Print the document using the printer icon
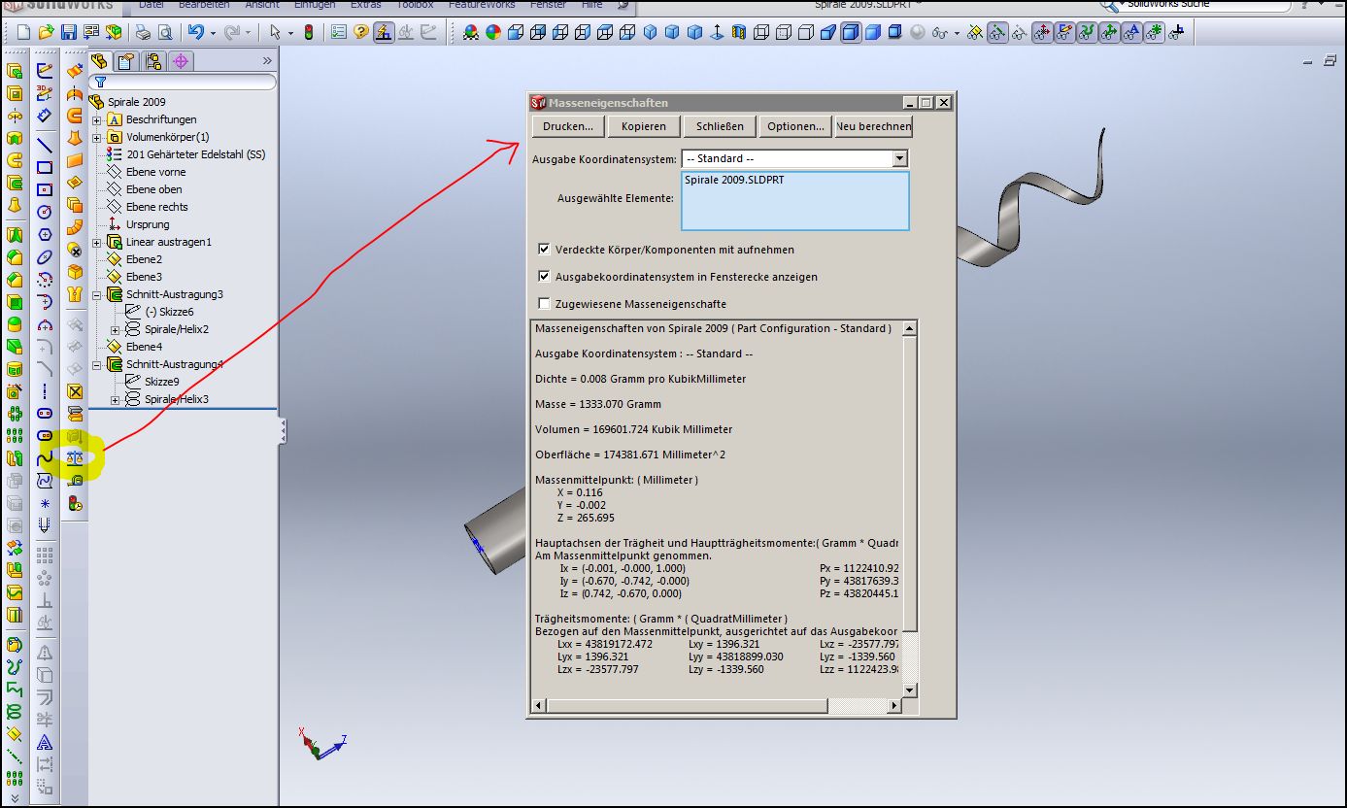 point(143,32)
